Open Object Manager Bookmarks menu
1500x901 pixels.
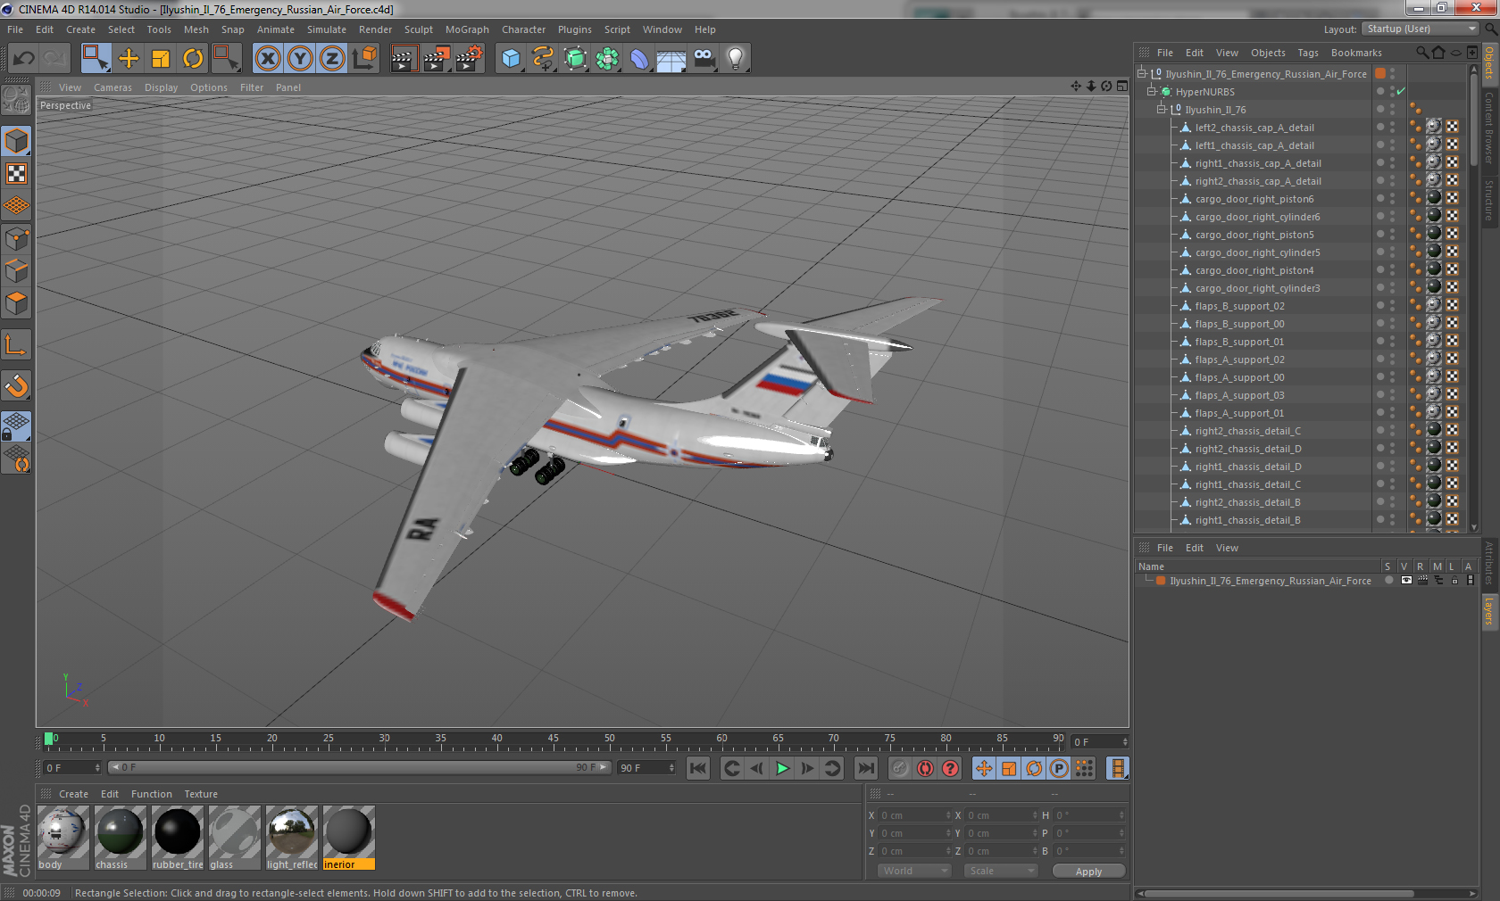[x=1356, y=53]
